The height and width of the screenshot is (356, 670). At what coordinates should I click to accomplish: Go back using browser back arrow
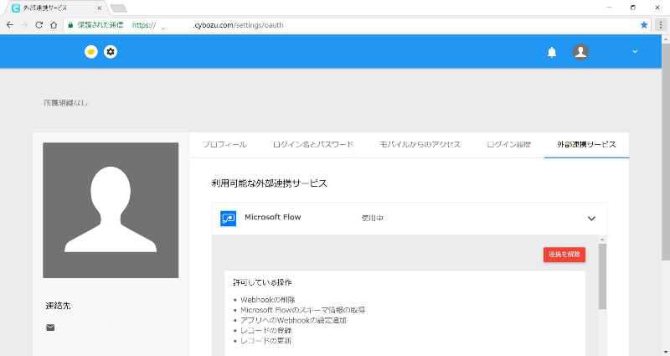9,25
